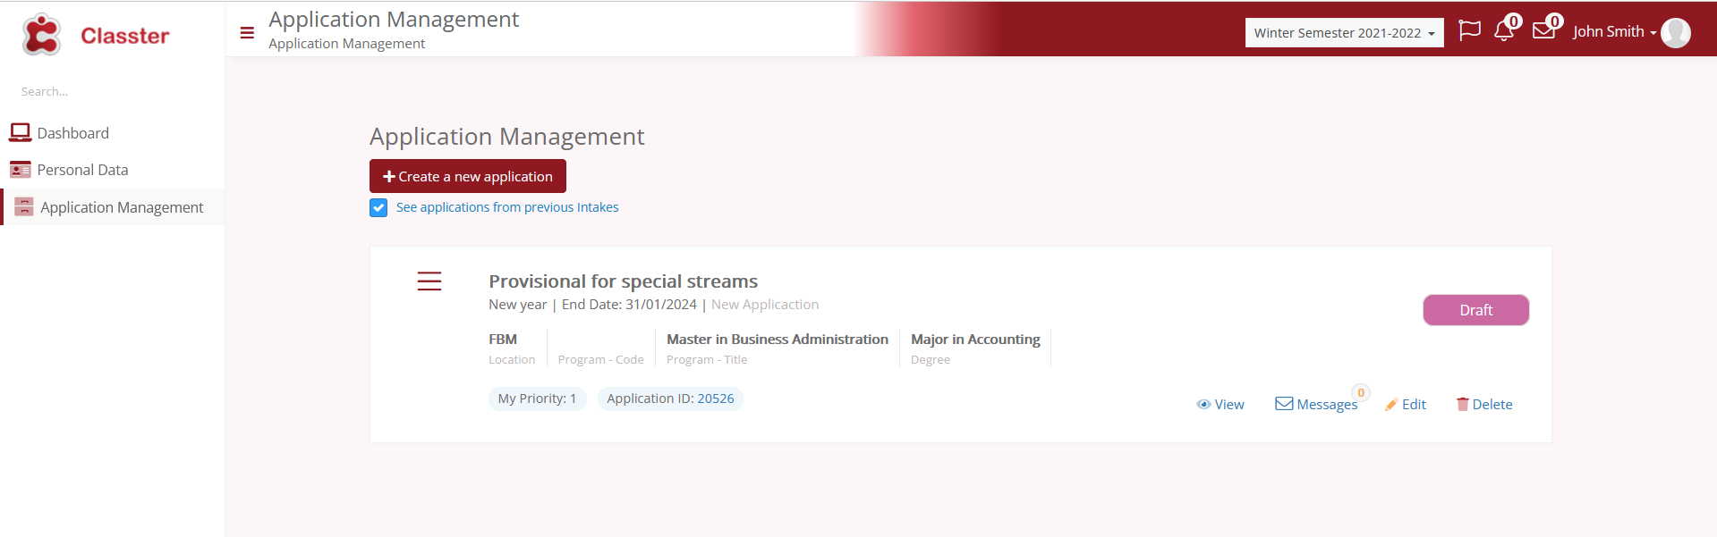This screenshot has width=1717, height=537.
Task: Click the Application Management sidebar icon
Action: tap(24, 207)
